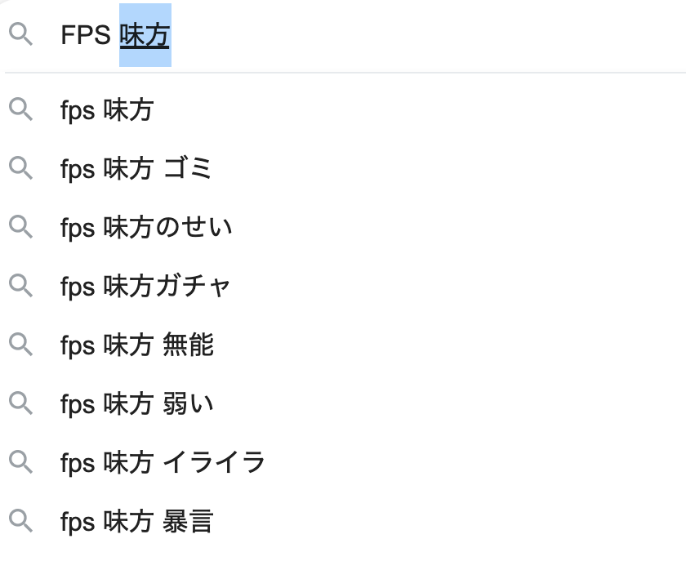The width and height of the screenshot is (686, 570).
Task: Select the first suggestion "fps 味方"
Action: (x=106, y=110)
